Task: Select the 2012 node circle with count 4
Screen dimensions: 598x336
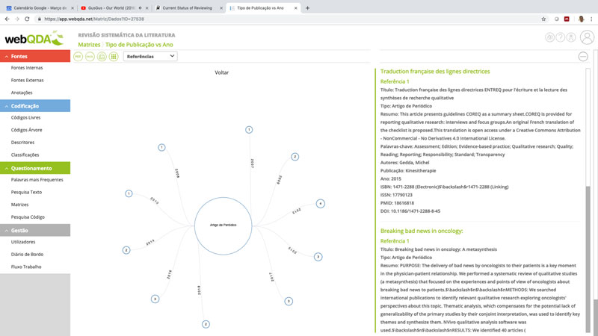Action: pyautogui.click(x=321, y=203)
